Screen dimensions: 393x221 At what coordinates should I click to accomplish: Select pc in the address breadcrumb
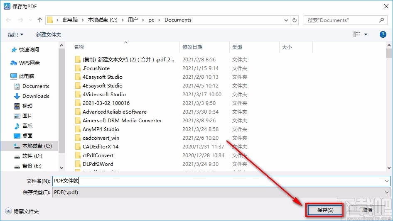(x=151, y=20)
